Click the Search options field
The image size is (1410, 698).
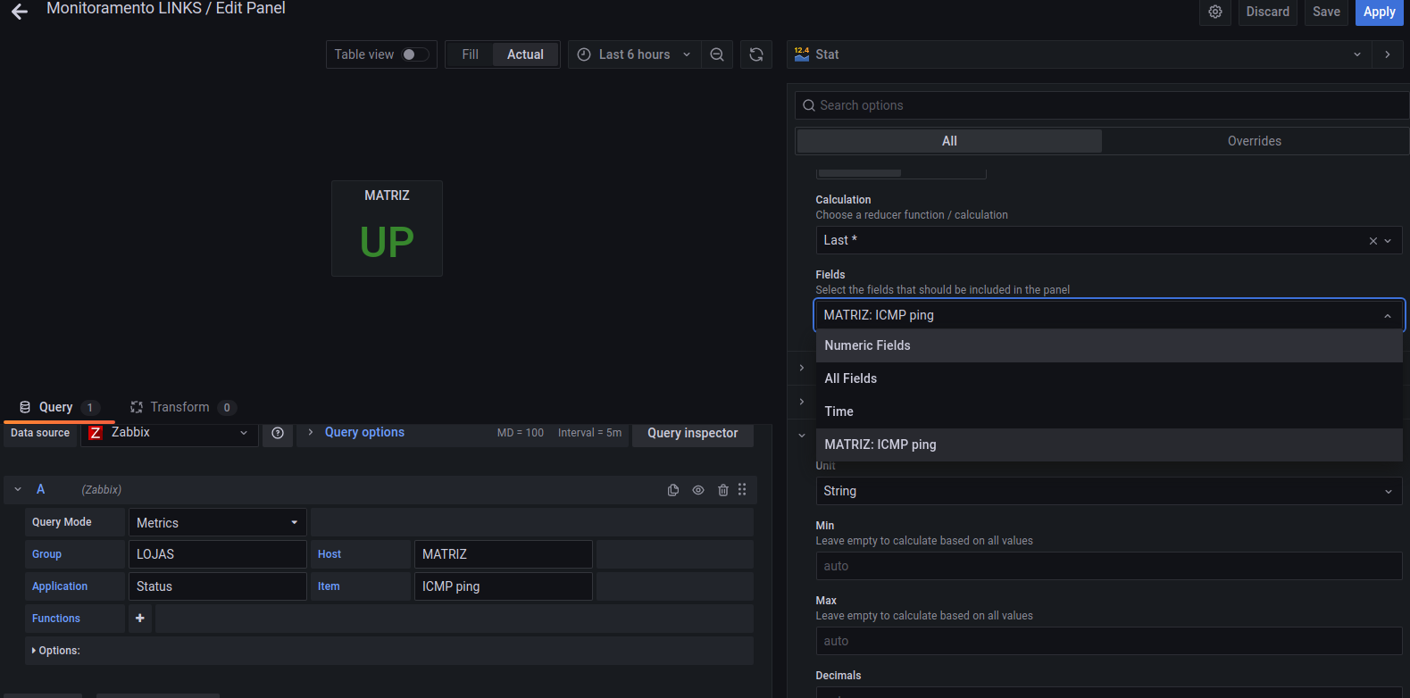point(1103,105)
